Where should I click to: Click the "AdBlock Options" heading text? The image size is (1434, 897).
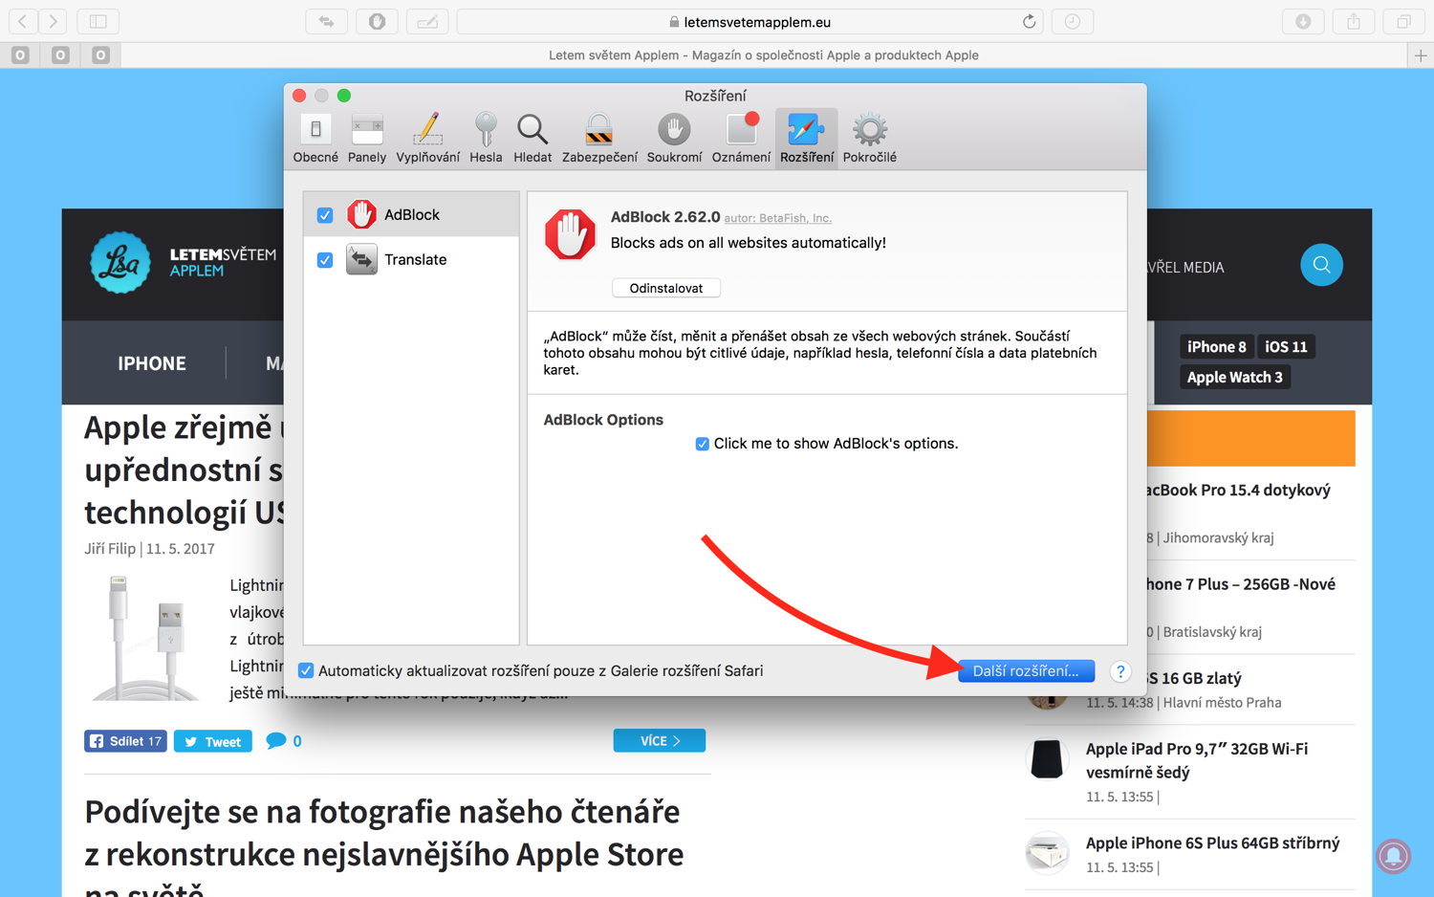(x=603, y=420)
